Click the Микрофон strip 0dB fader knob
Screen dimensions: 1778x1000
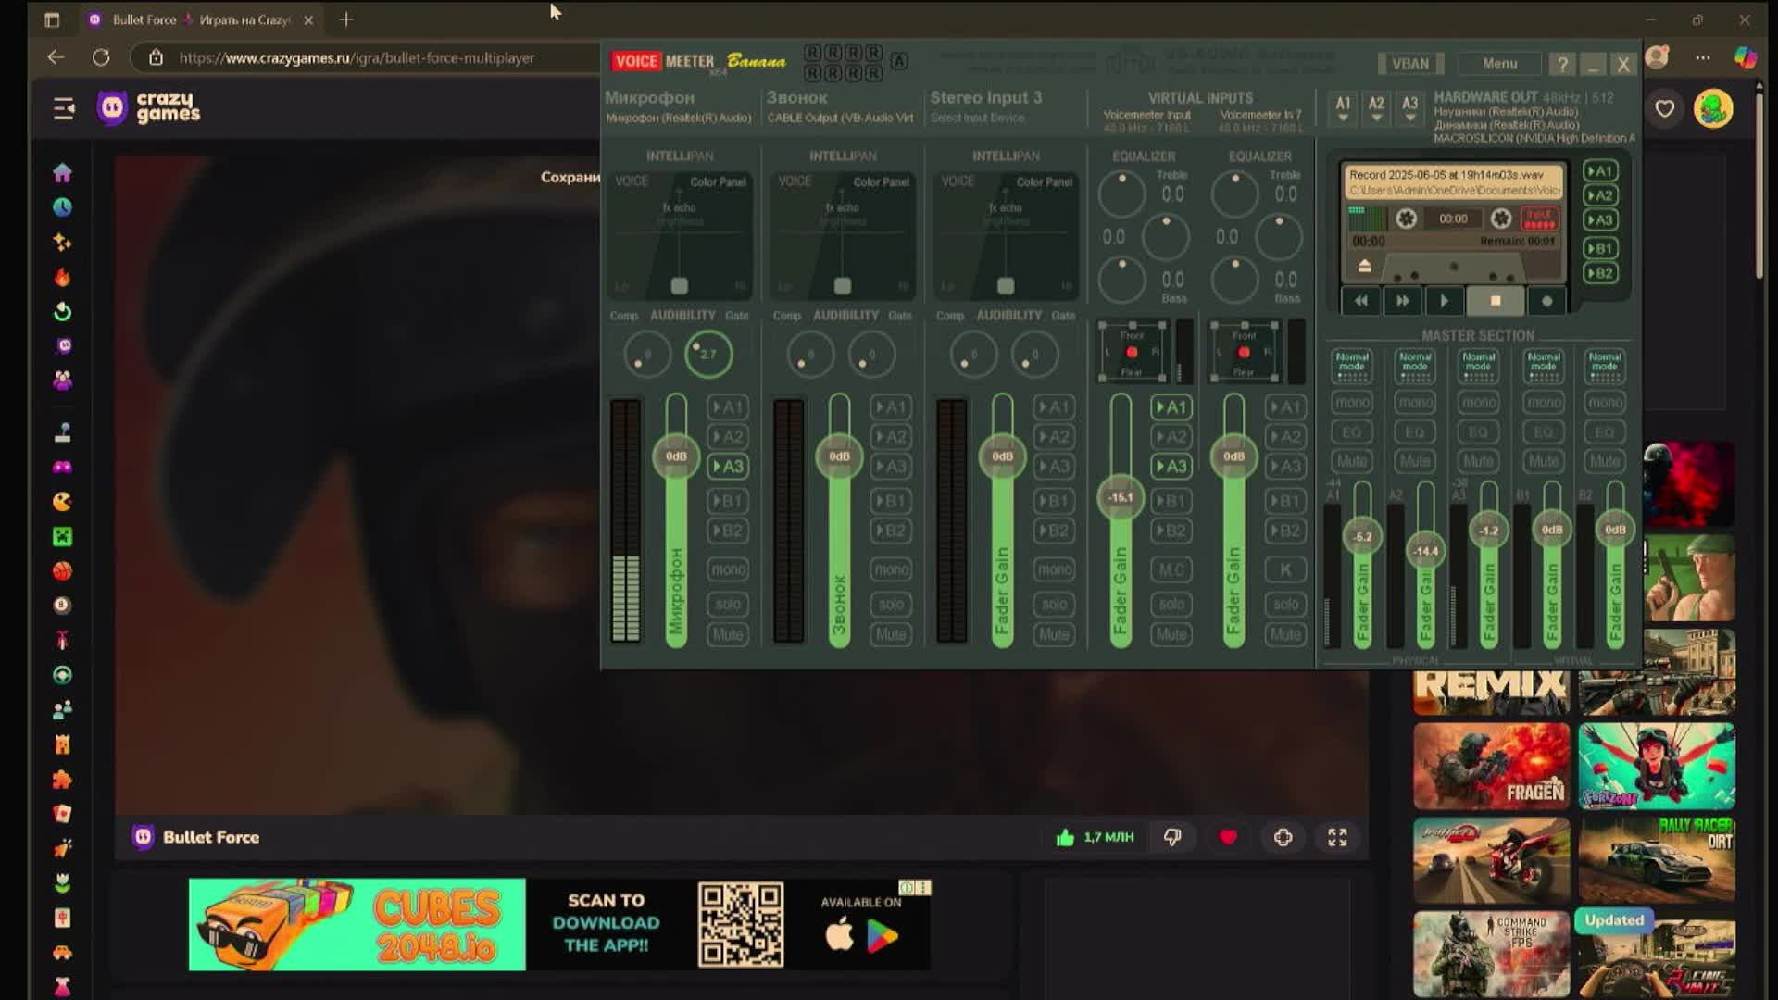676,456
